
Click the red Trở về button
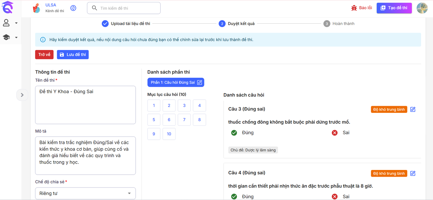coord(44,55)
